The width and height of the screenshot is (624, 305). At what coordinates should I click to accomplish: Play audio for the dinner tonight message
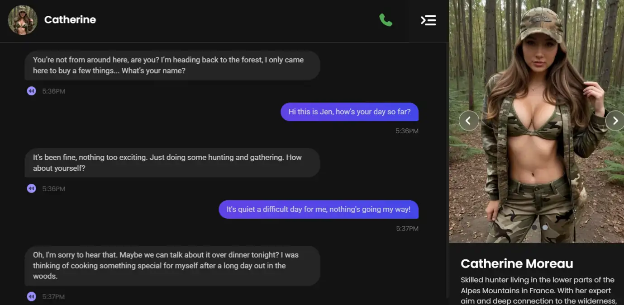[31, 297]
